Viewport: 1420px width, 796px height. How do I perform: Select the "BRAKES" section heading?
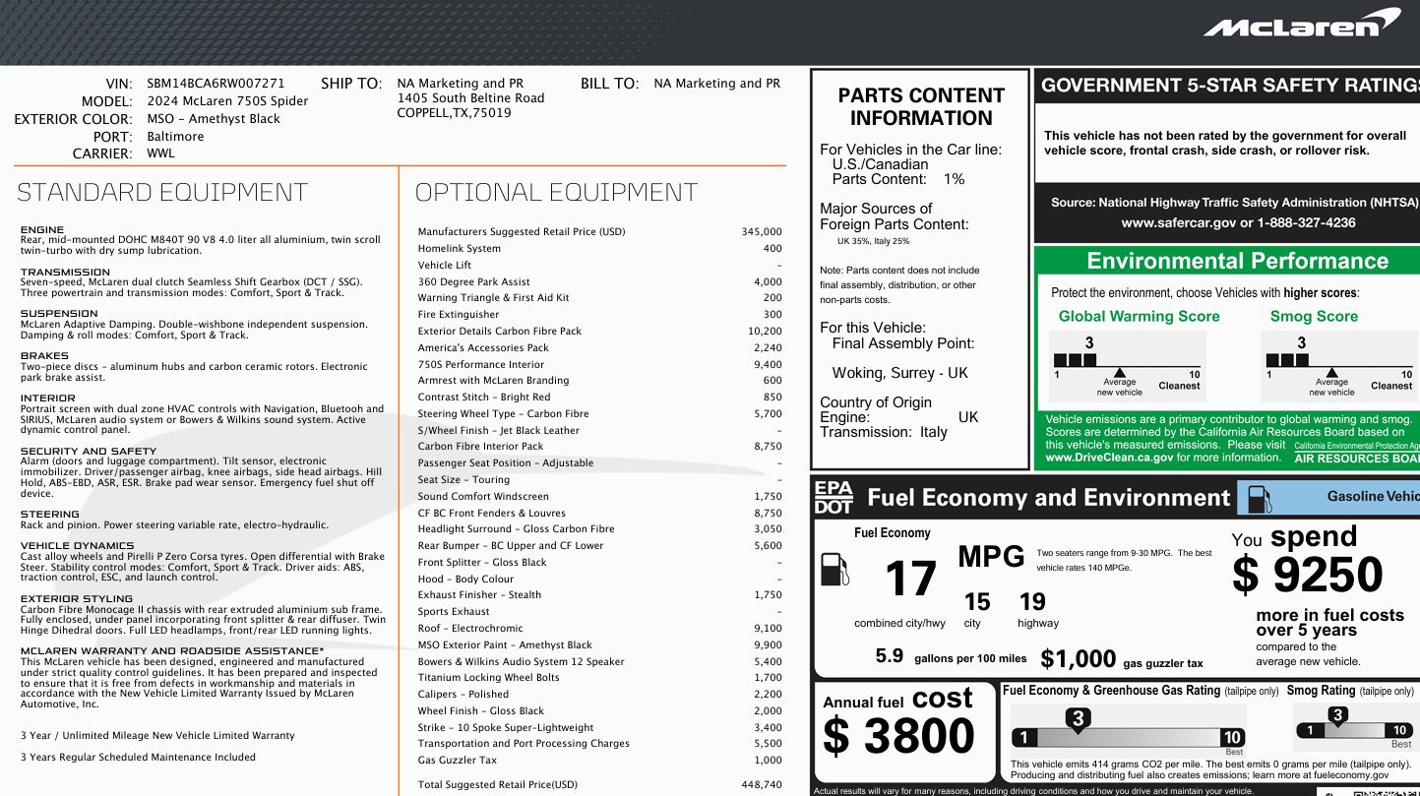click(45, 356)
